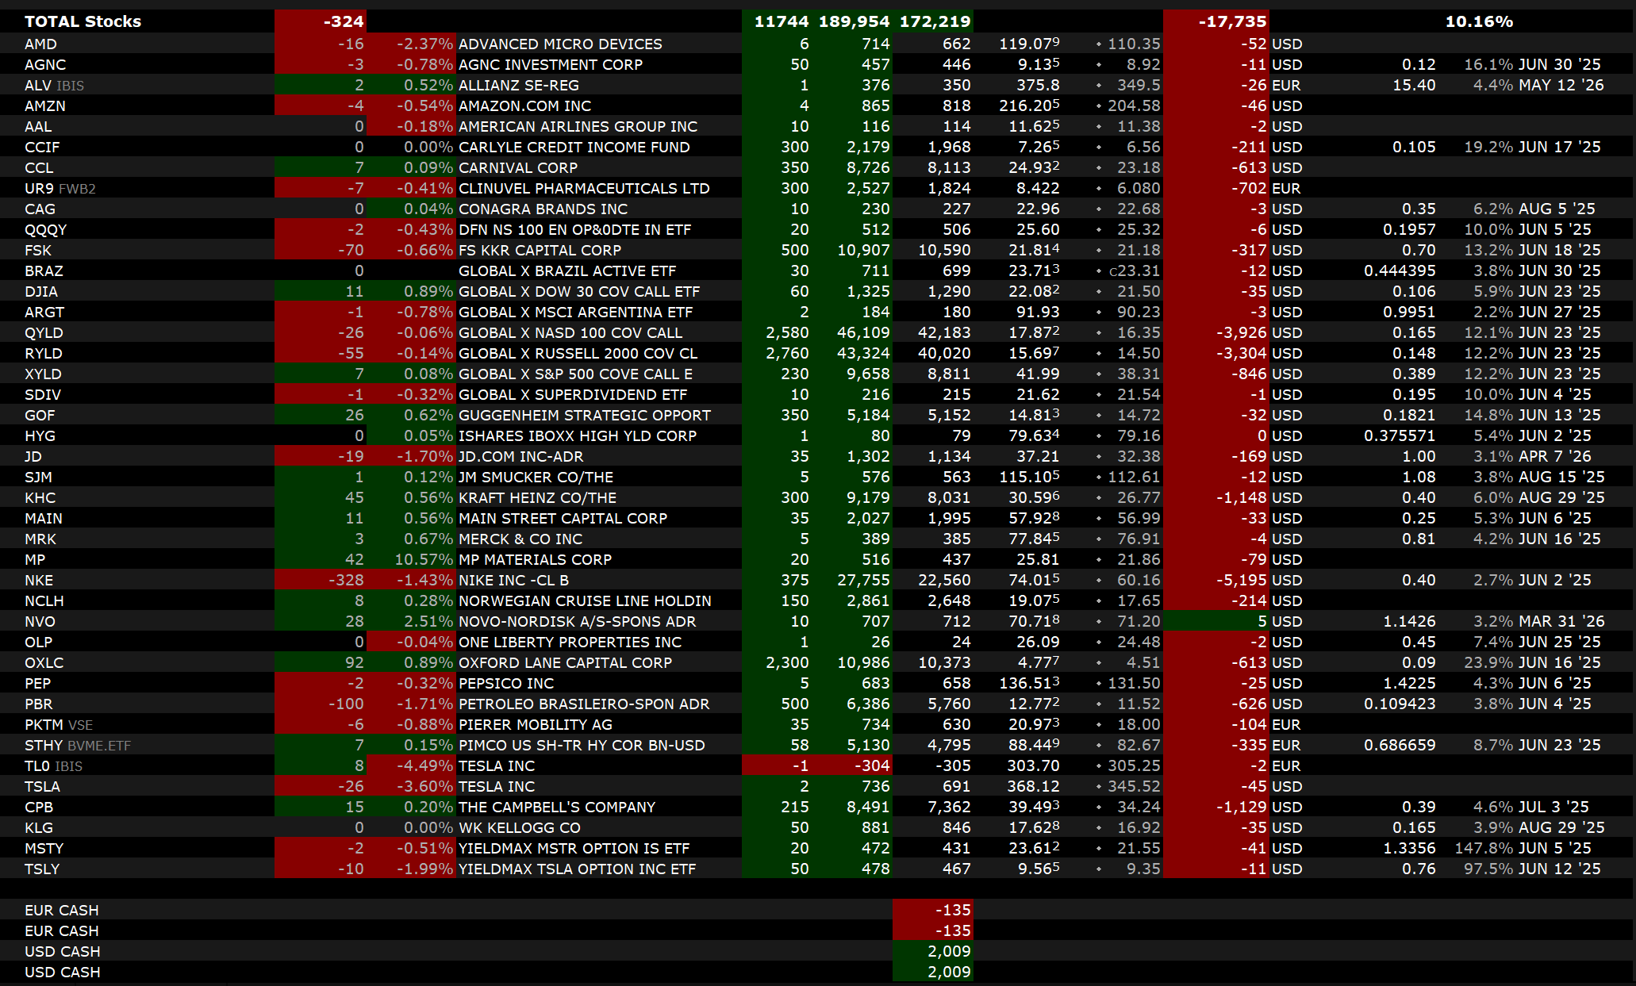Click NCLH market value 2,648
This screenshot has width=1636, height=986.
click(949, 600)
